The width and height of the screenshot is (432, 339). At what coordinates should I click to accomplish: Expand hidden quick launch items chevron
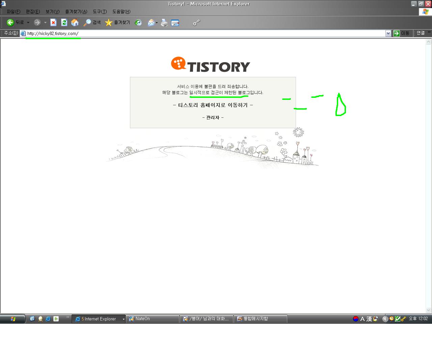67,317
